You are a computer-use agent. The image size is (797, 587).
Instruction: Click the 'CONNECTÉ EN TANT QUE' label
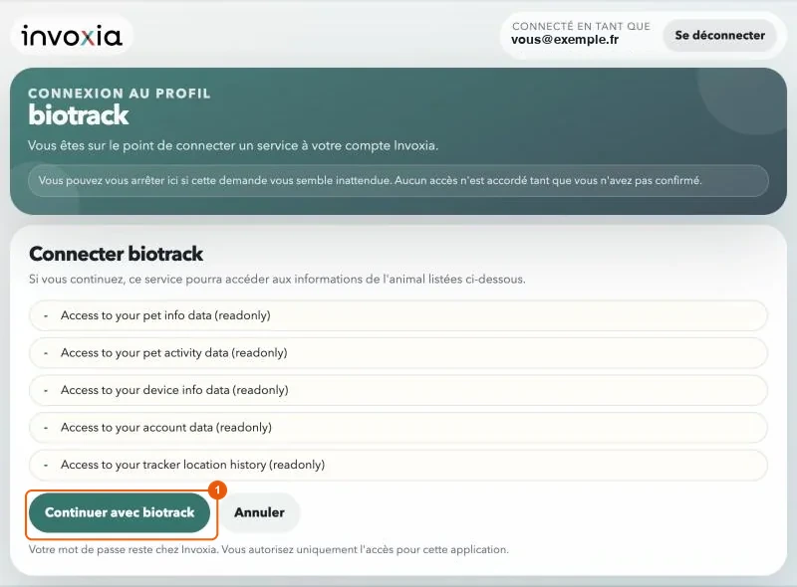click(581, 26)
